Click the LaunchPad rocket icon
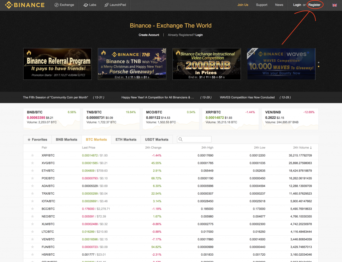This screenshot has height=262, width=342. coord(106,5)
